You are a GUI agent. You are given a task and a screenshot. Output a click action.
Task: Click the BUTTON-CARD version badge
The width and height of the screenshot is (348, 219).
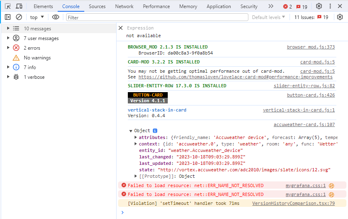[x=148, y=98]
